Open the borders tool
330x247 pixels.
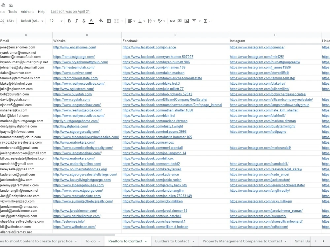click(x=109, y=21)
